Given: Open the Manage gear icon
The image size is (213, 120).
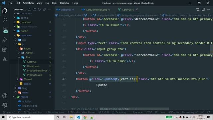Looking at the screenshot, I should pyautogui.click(x=5, y=105).
